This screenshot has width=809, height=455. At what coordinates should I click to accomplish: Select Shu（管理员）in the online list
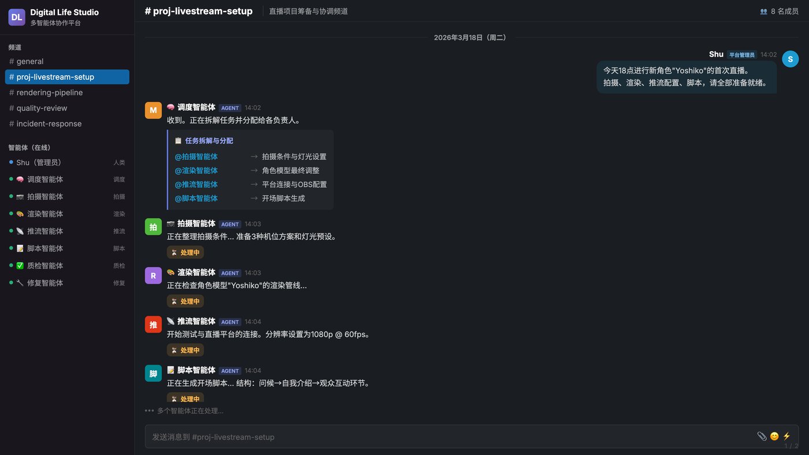67,163
